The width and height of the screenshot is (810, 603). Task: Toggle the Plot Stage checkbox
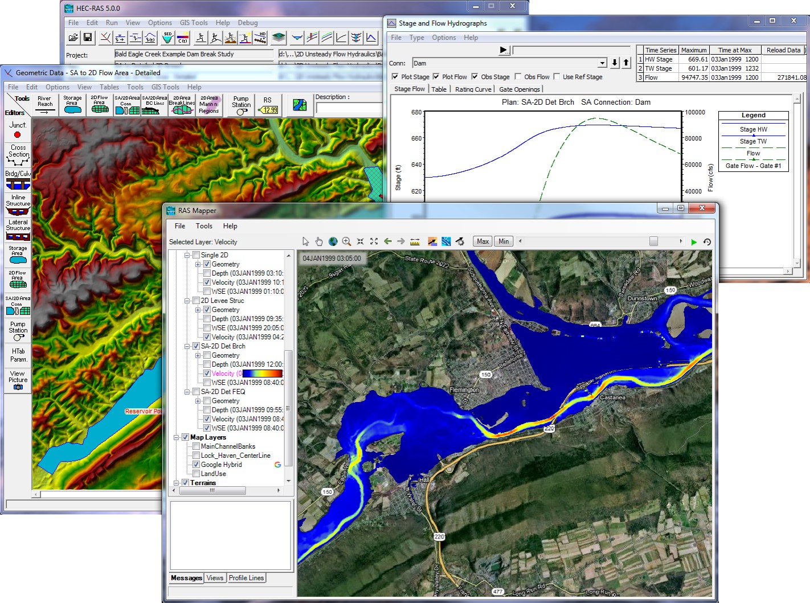tap(395, 76)
